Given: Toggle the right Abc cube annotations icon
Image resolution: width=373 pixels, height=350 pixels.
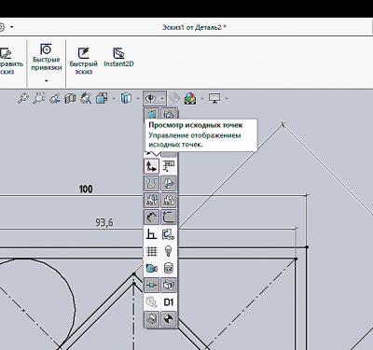Looking at the screenshot, I should pos(169,200).
